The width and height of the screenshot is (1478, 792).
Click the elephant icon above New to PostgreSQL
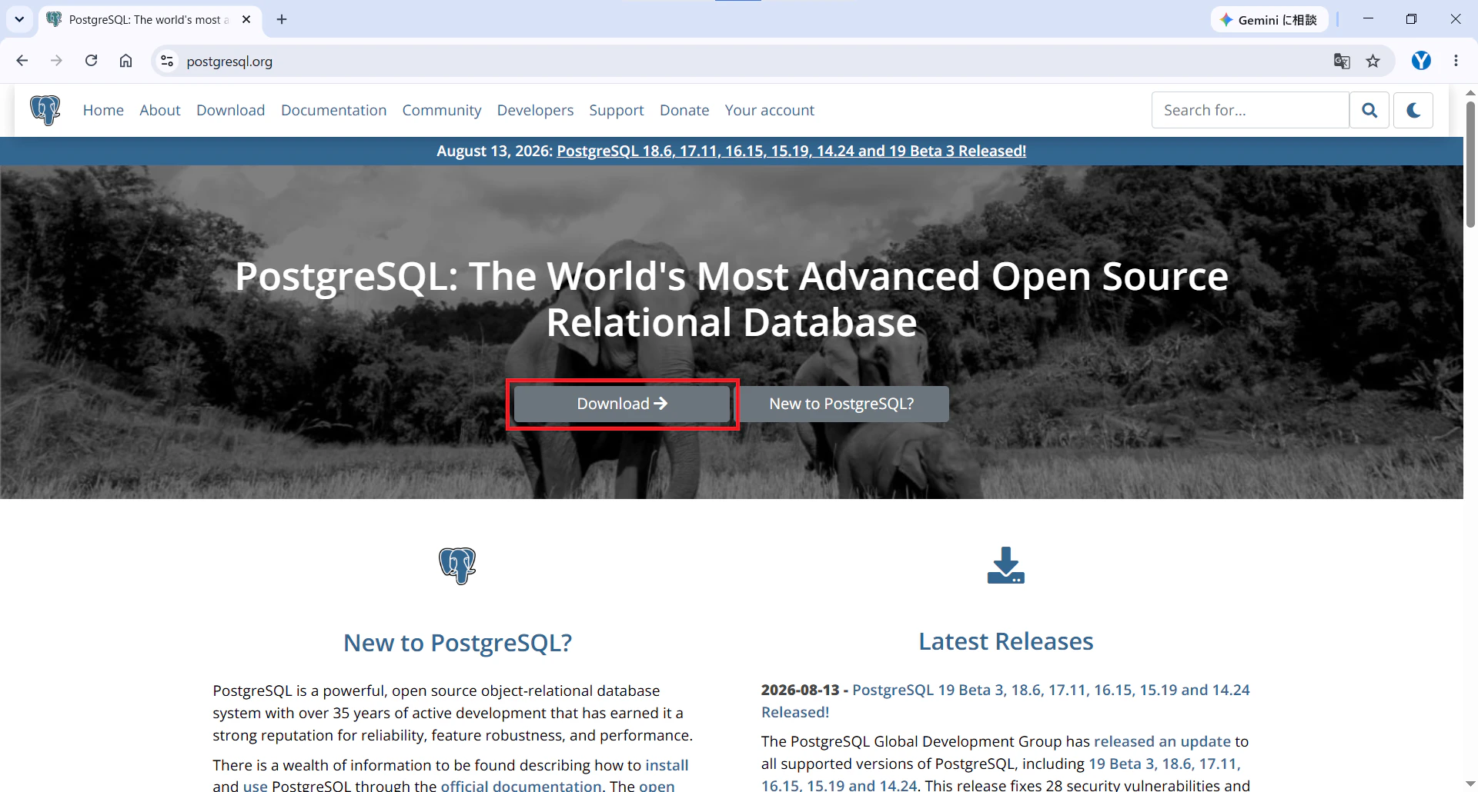457,566
